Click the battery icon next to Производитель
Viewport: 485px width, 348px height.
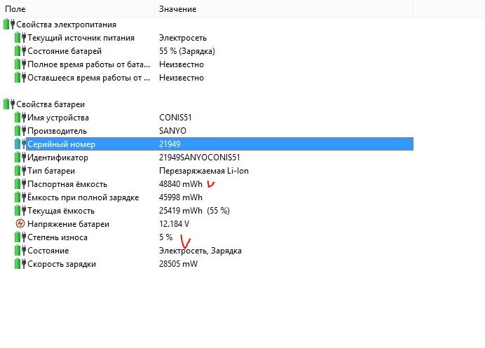coord(20,131)
